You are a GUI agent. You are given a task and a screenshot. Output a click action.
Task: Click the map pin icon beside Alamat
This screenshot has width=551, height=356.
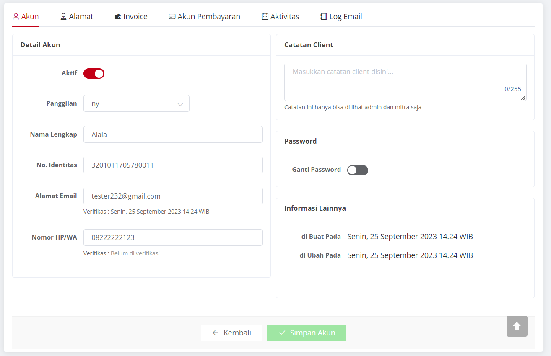tap(64, 17)
